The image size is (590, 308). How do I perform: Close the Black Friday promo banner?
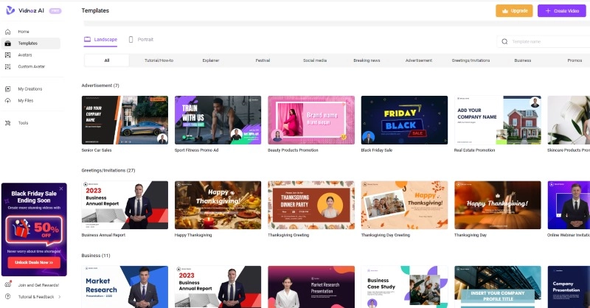click(62, 189)
